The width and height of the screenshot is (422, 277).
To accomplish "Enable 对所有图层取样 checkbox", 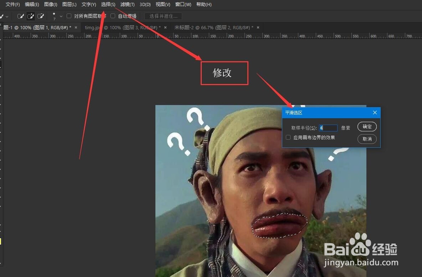I will [69, 16].
